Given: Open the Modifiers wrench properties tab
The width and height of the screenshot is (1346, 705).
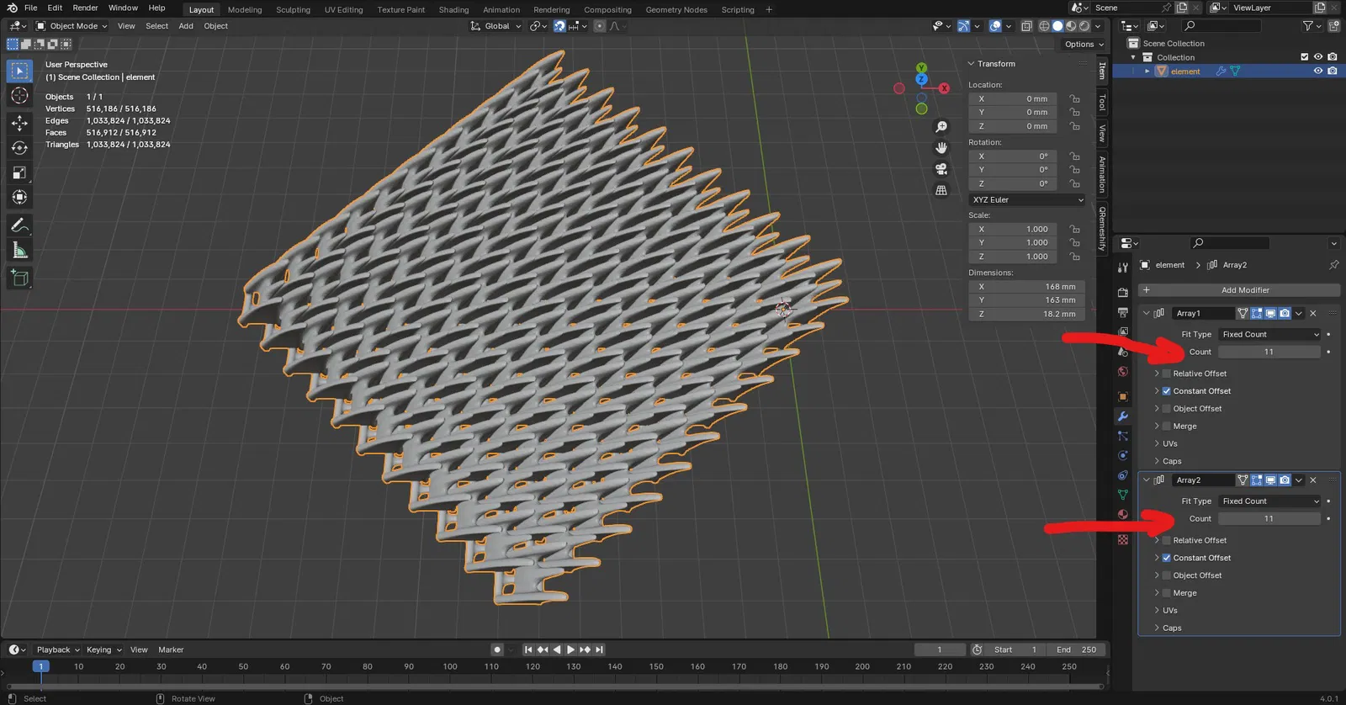Looking at the screenshot, I should coord(1122,416).
